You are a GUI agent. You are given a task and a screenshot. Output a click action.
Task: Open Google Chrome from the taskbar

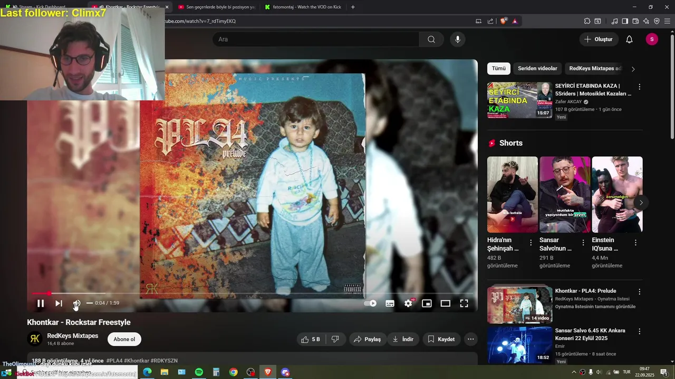(x=234, y=372)
